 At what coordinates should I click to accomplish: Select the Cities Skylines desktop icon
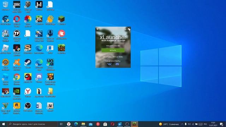click(6, 36)
